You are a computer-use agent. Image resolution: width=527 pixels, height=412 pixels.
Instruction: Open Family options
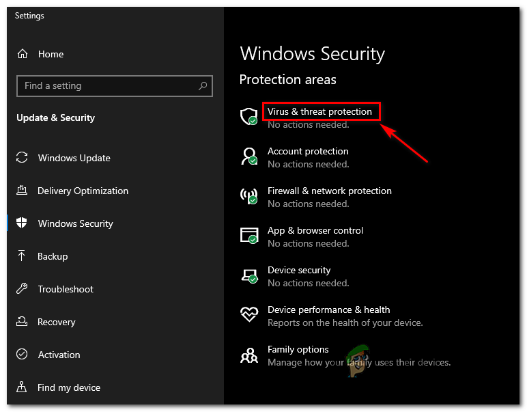pyautogui.click(x=298, y=349)
